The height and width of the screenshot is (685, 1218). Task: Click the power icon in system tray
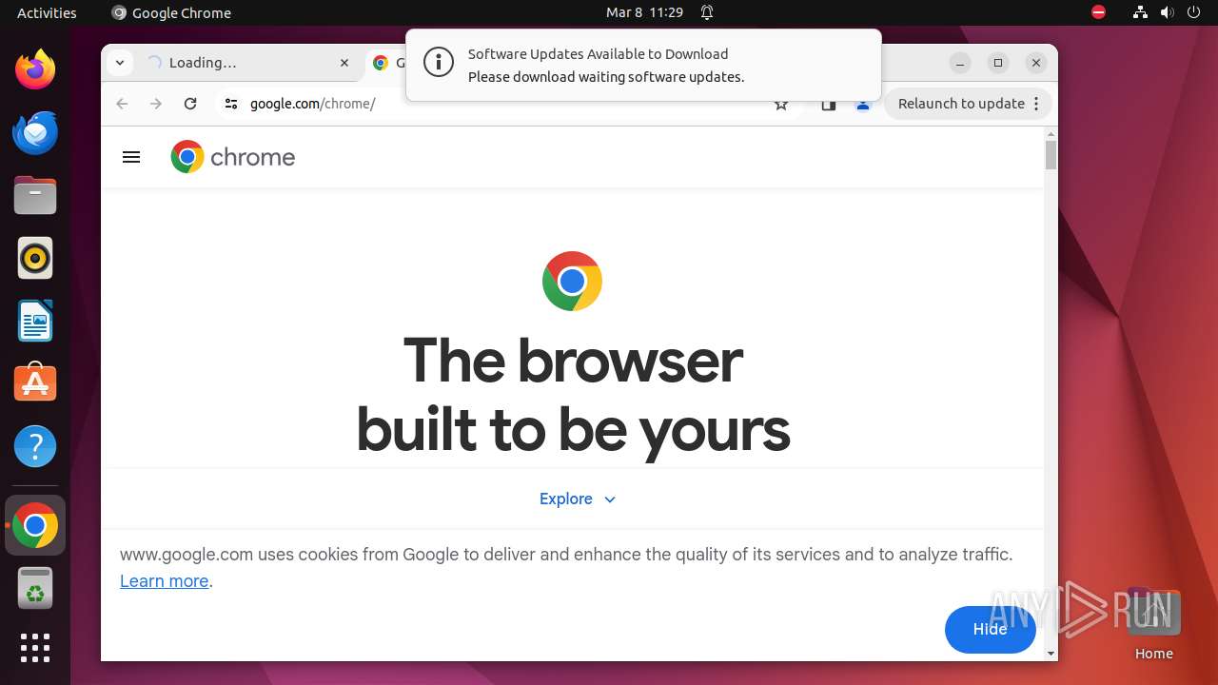pos(1193,12)
